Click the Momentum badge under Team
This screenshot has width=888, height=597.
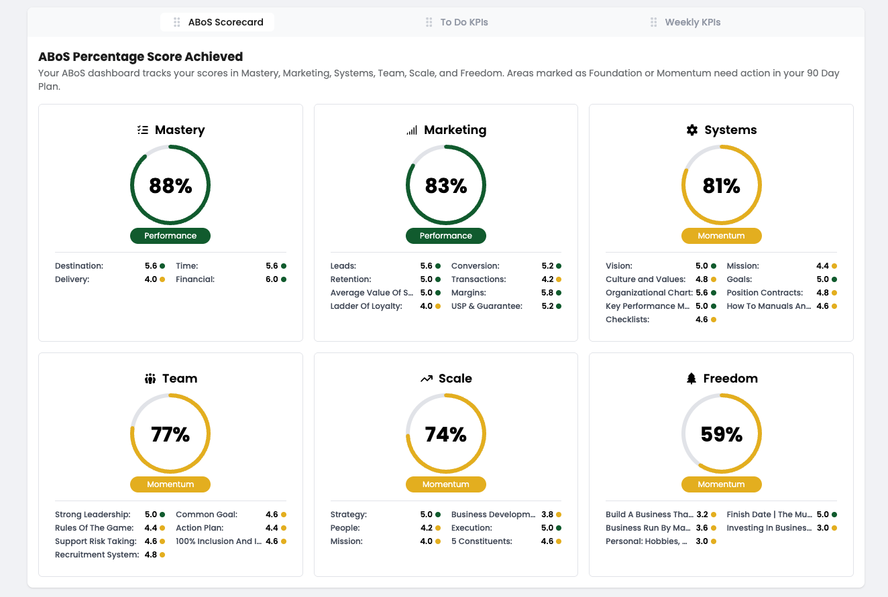click(x=170, y=484)
